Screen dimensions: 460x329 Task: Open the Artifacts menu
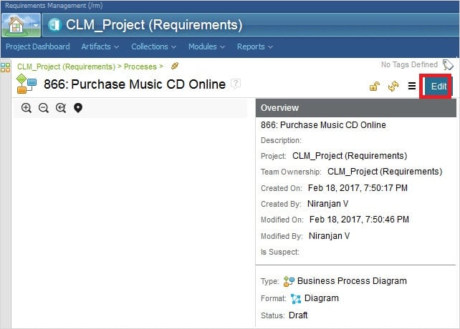click(100, 46)
